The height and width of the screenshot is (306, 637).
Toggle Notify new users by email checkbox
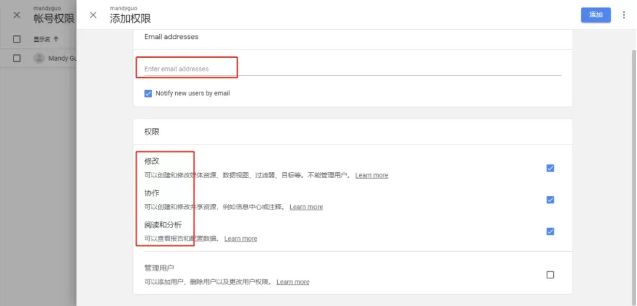(x=148, y=93)
